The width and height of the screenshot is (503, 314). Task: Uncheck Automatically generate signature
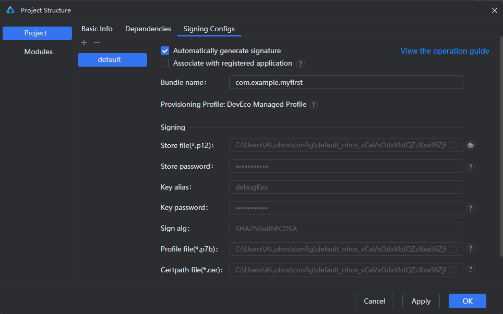point(165,51)
